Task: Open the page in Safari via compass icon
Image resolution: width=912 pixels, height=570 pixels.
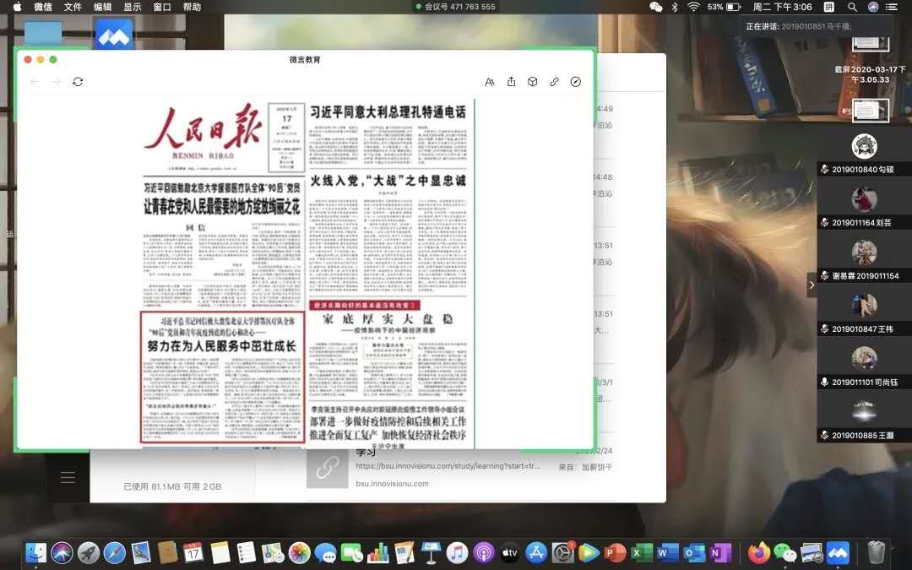Action: pos(576,82)
